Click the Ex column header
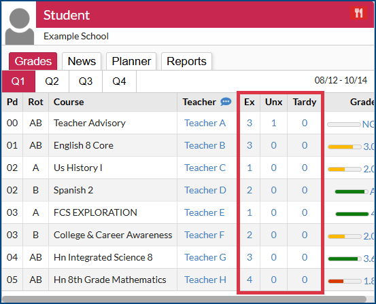376x304 pixels. point(250,102)
